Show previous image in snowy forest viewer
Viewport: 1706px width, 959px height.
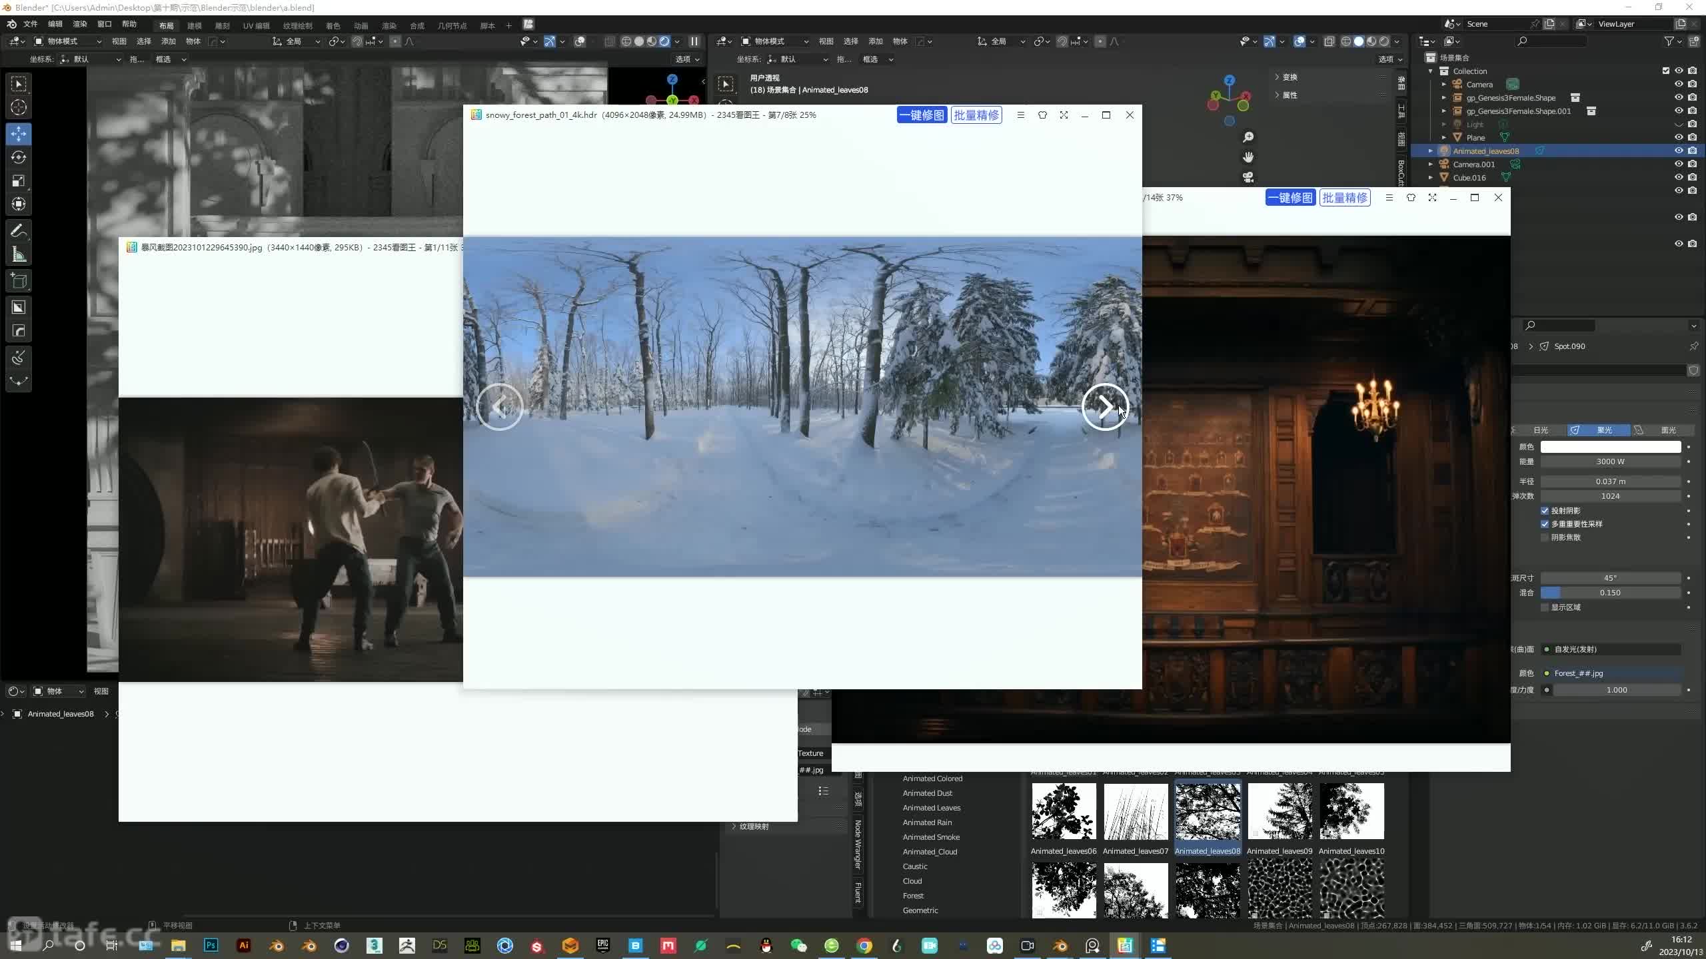coord(500,407)
